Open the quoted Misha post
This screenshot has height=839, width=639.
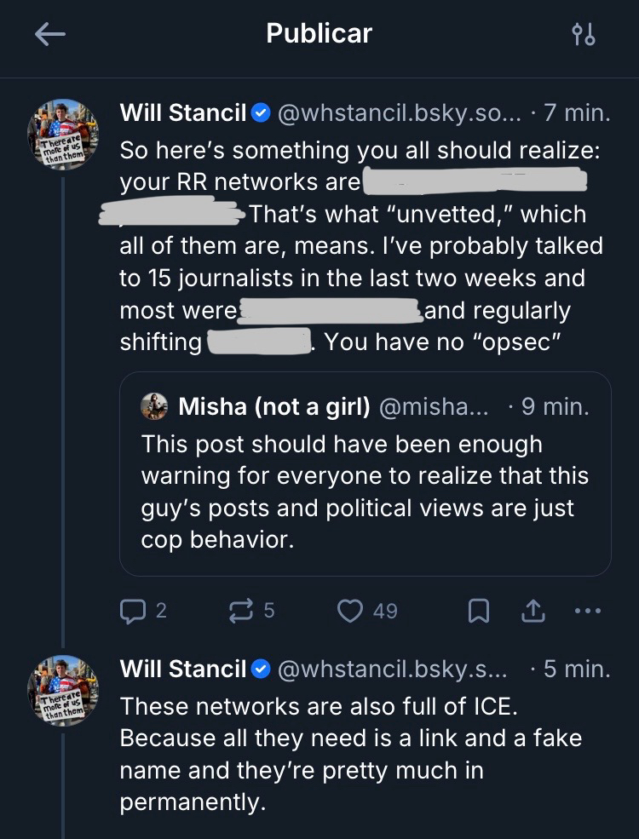(365, 491)
